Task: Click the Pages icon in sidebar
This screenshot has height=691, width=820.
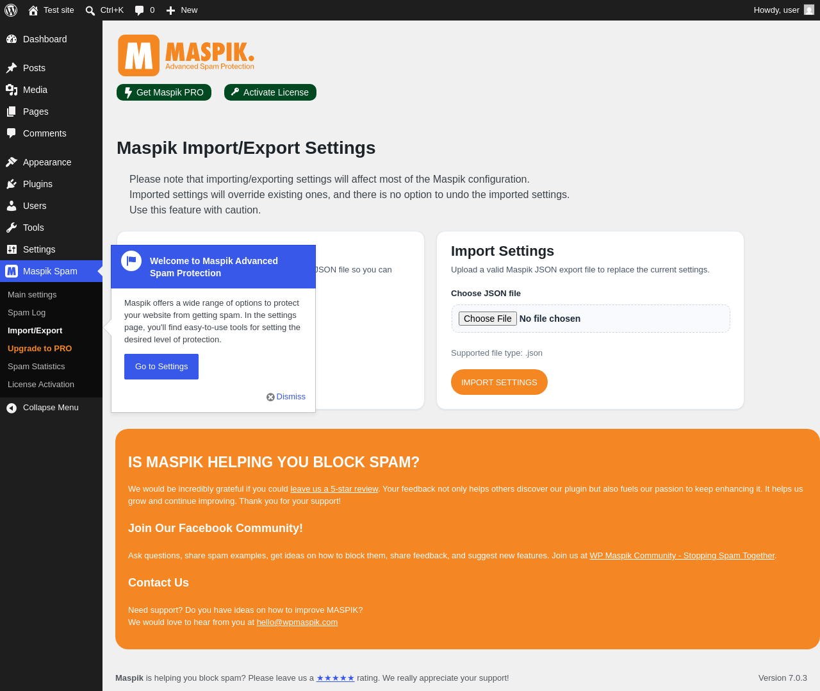Action: pyautogui.click(x=12, y=112)
